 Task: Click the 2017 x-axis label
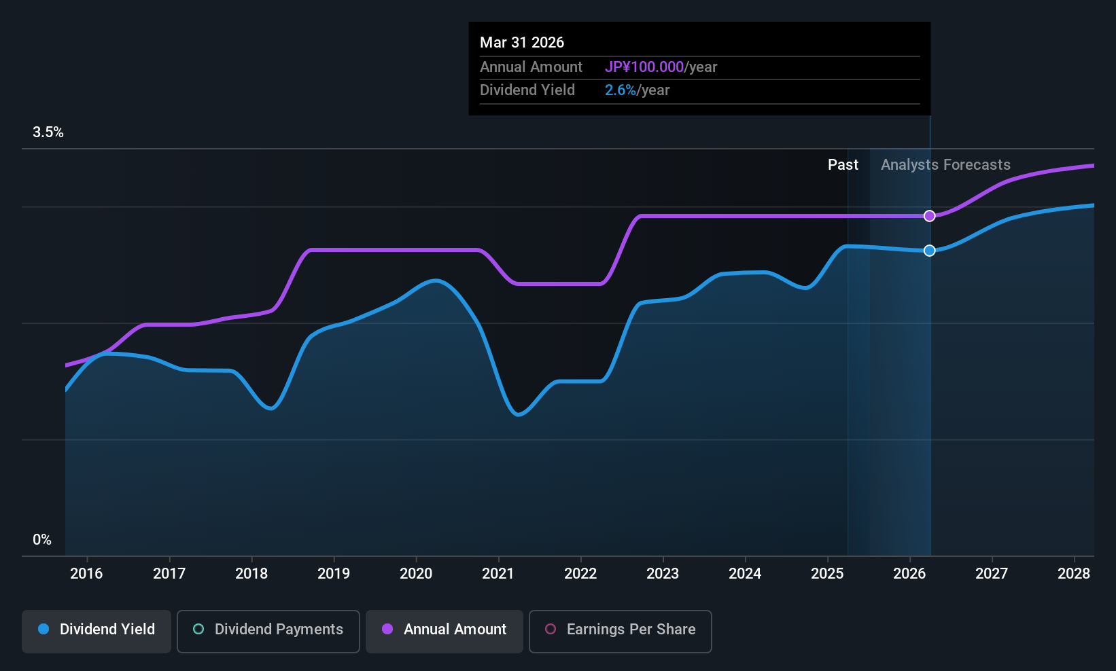169,574
